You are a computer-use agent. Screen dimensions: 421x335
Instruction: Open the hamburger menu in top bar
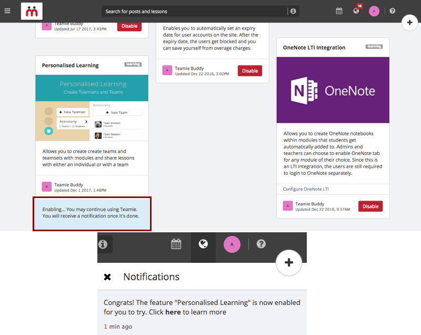(x=7, y=11)
